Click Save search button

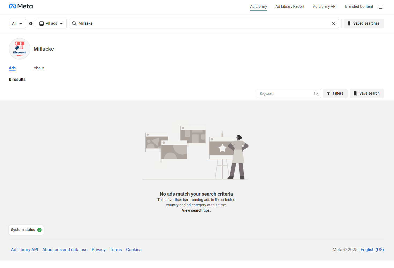[367, 94]
